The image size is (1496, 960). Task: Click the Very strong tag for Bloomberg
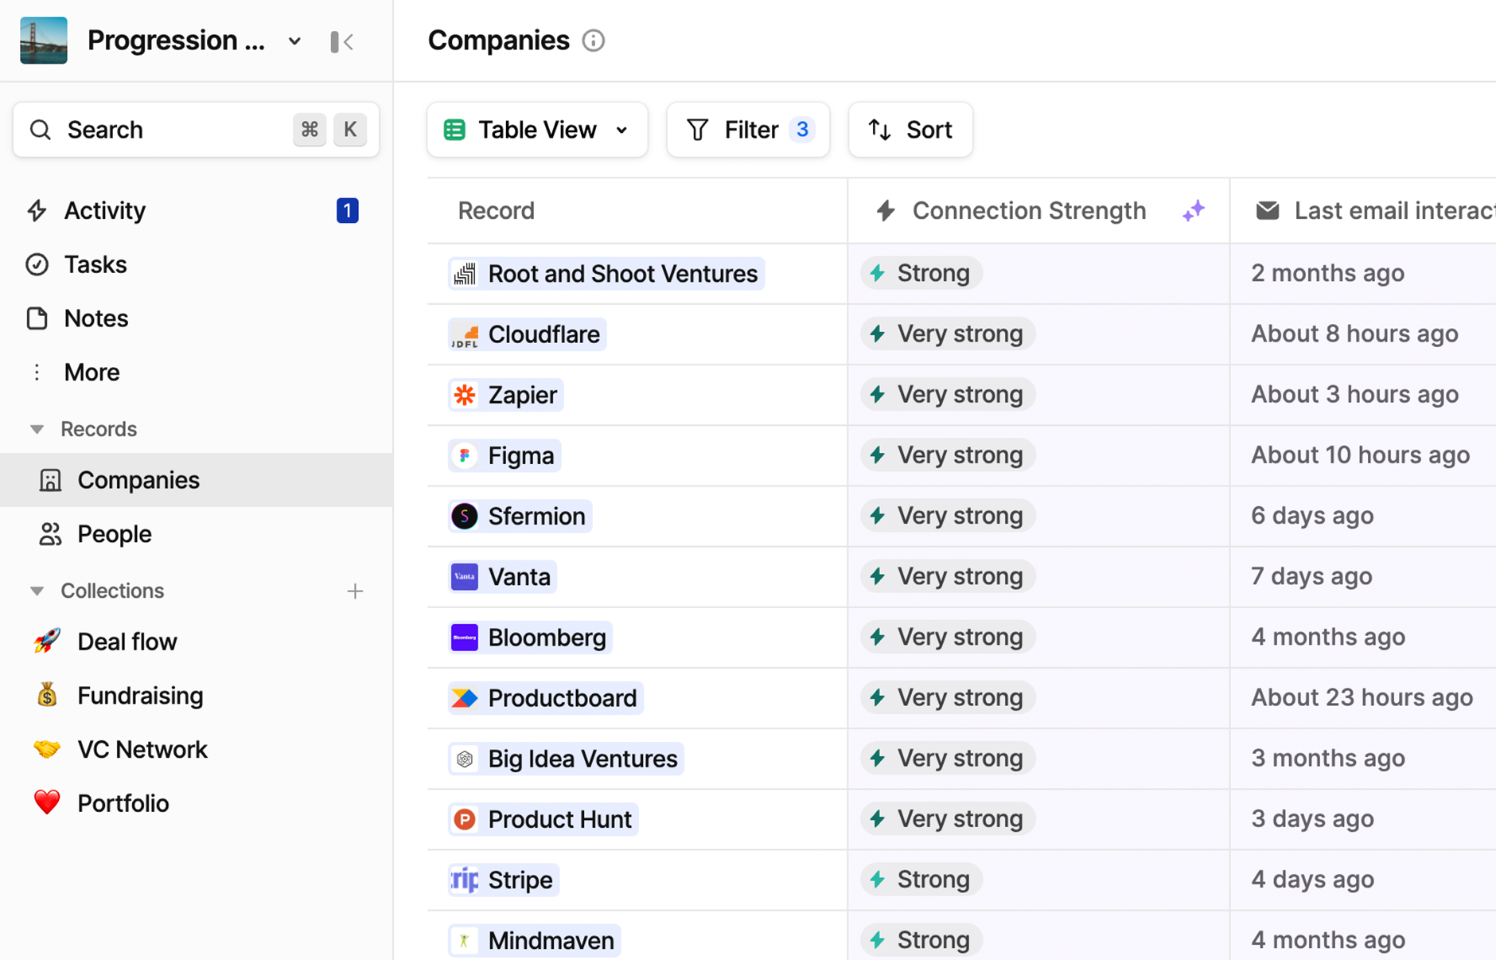tap(948, 637)
